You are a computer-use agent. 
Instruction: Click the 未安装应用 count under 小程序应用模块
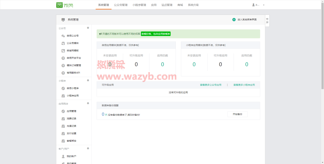coord(194,64)
